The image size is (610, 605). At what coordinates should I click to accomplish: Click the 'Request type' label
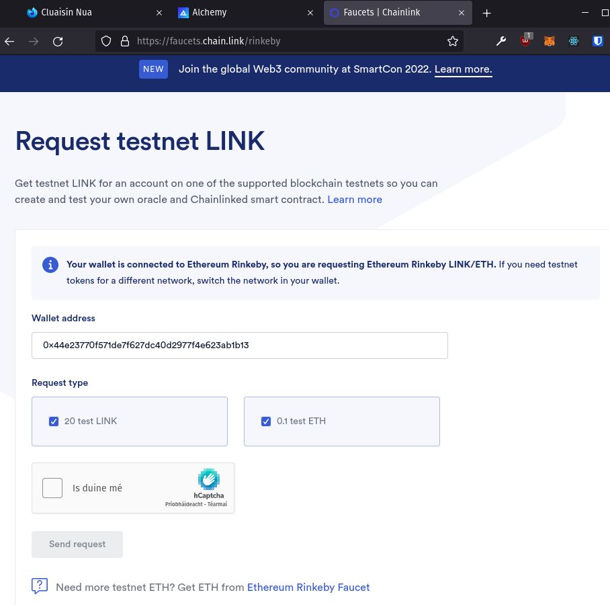pos(60,382)
